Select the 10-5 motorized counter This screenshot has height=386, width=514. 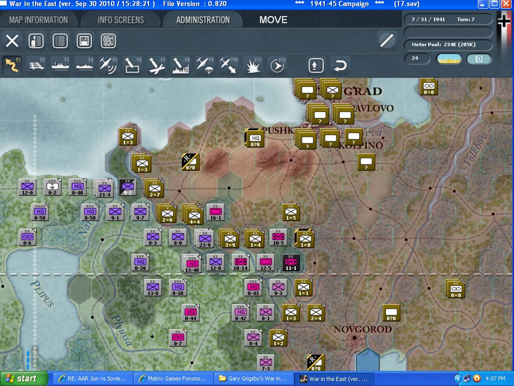(x=278, y=237)
